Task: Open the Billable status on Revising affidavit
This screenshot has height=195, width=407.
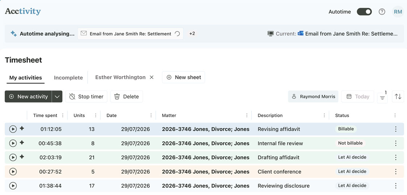Action: pos(346,129)
